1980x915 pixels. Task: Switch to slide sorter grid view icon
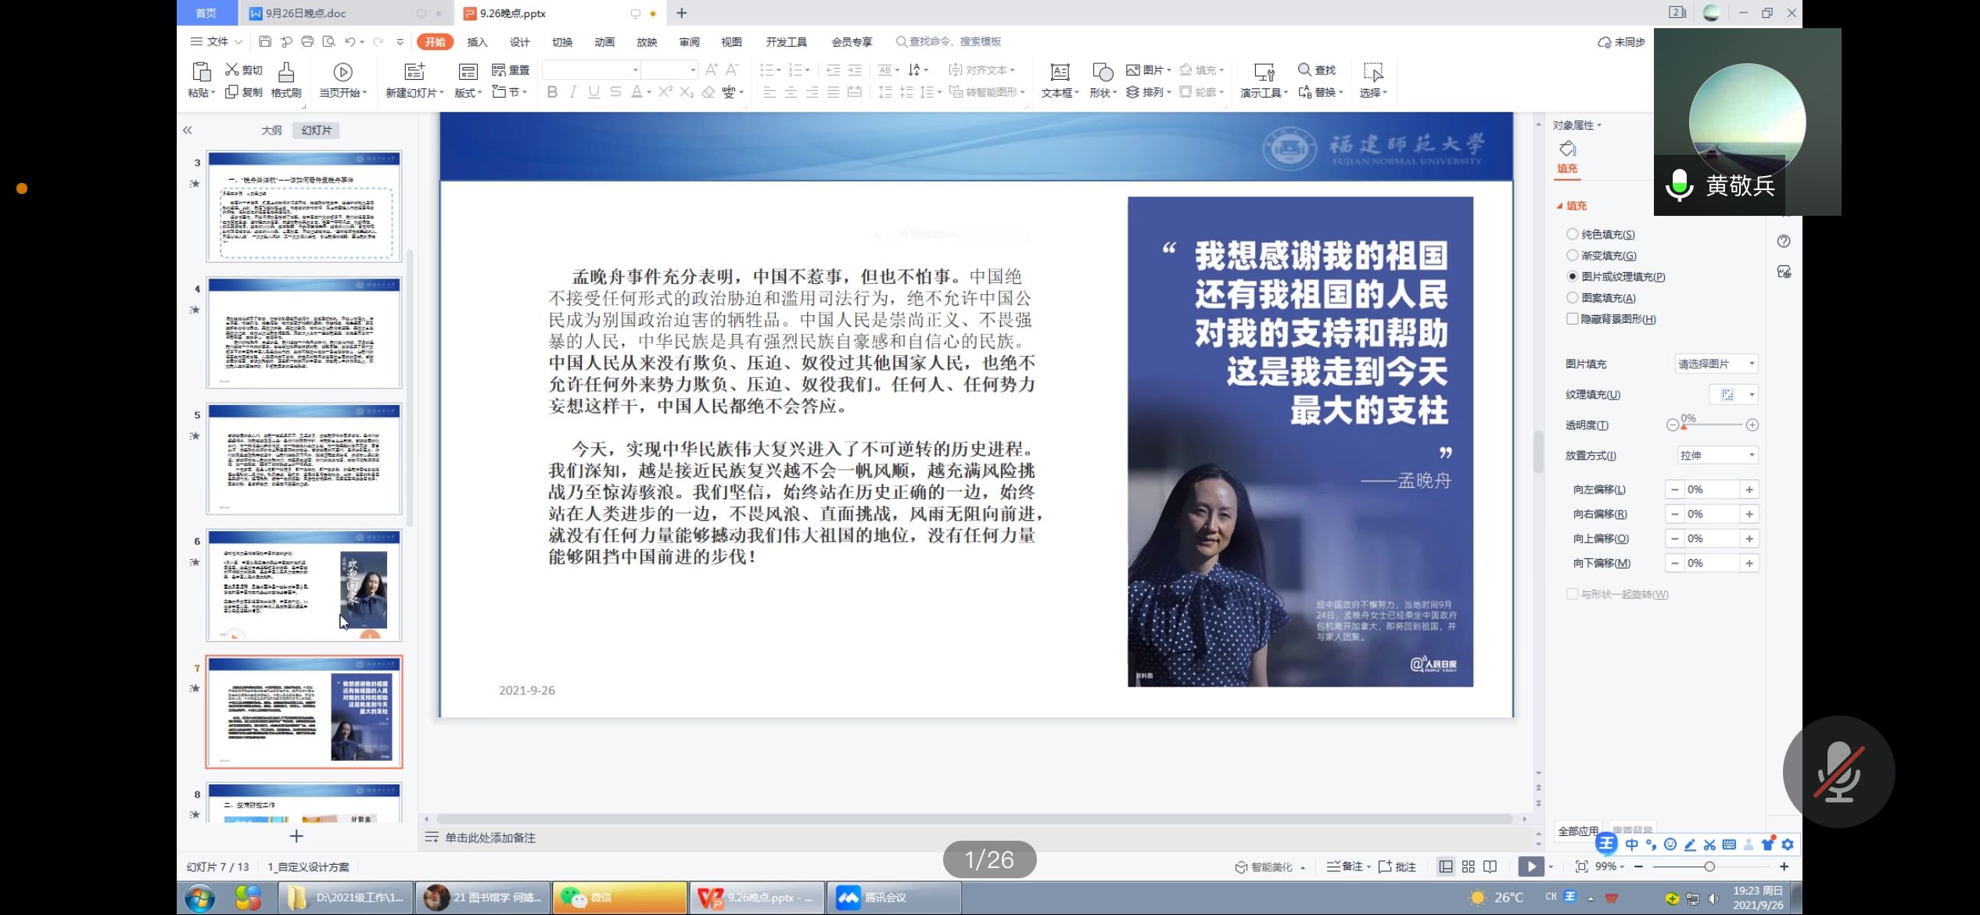[1468, 867]
